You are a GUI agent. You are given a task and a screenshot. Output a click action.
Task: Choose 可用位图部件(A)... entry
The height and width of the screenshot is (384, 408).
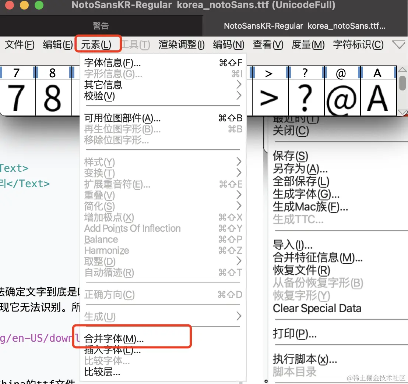coord(163,118)
